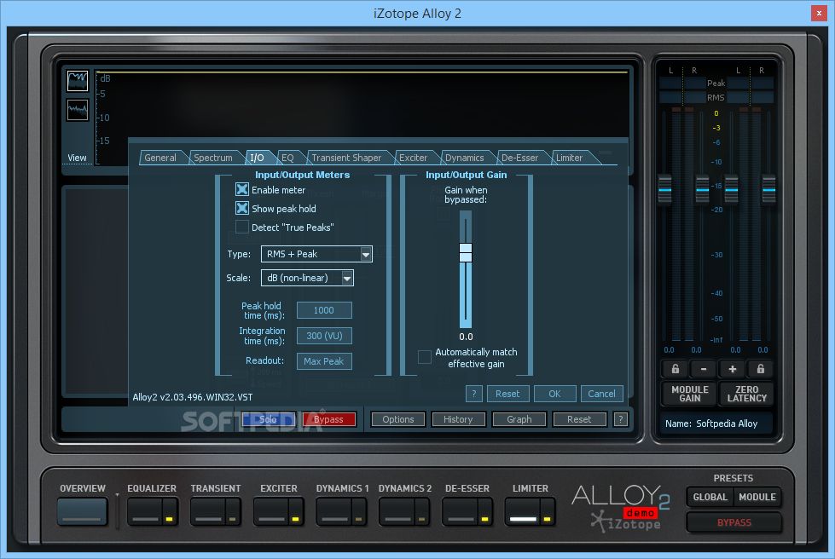Select the I/O tab

point(258,158)
